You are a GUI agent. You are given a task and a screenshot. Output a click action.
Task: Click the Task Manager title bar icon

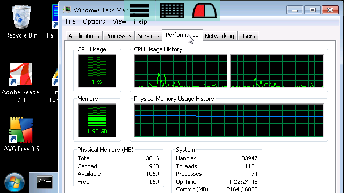coord(67,10)
